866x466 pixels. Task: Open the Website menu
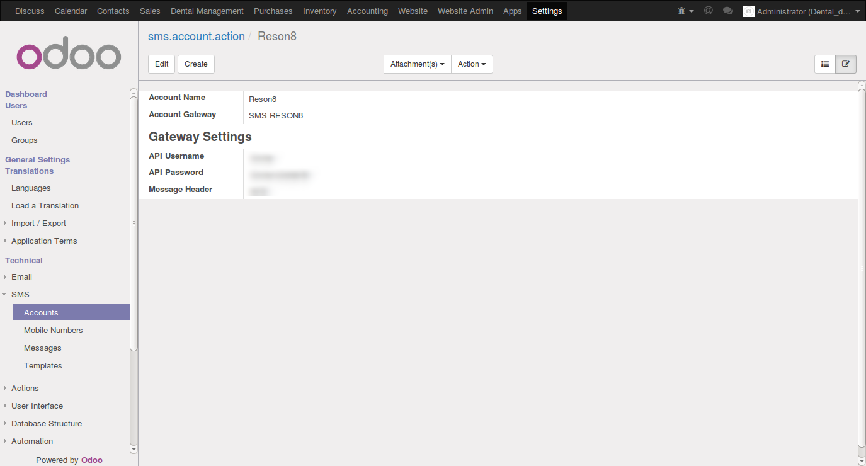(413, 11)
